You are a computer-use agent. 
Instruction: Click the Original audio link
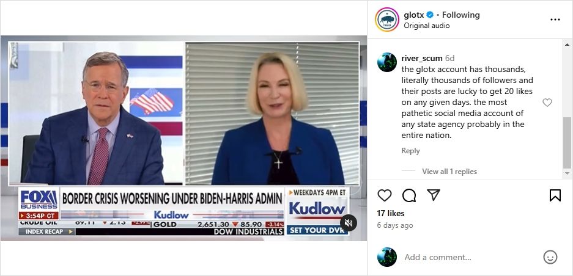pos(426,26)
